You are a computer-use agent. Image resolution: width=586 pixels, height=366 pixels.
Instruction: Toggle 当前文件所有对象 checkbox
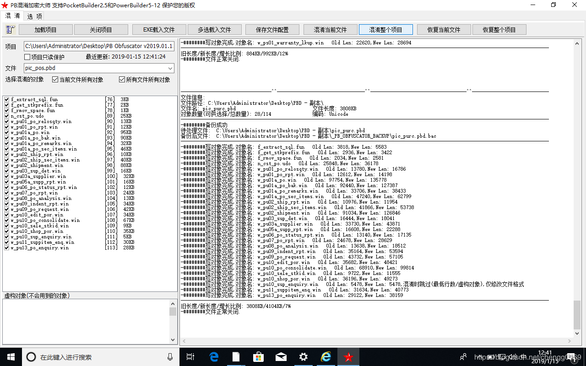(x=55, y=80)
